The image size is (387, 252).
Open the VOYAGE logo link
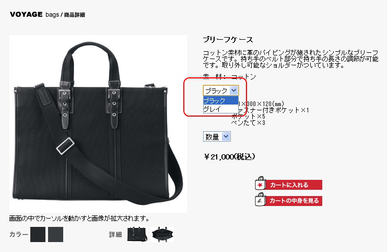[x=26, y=14]
